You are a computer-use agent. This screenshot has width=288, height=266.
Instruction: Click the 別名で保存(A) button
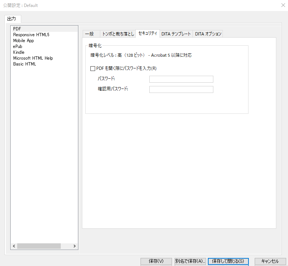190,261
